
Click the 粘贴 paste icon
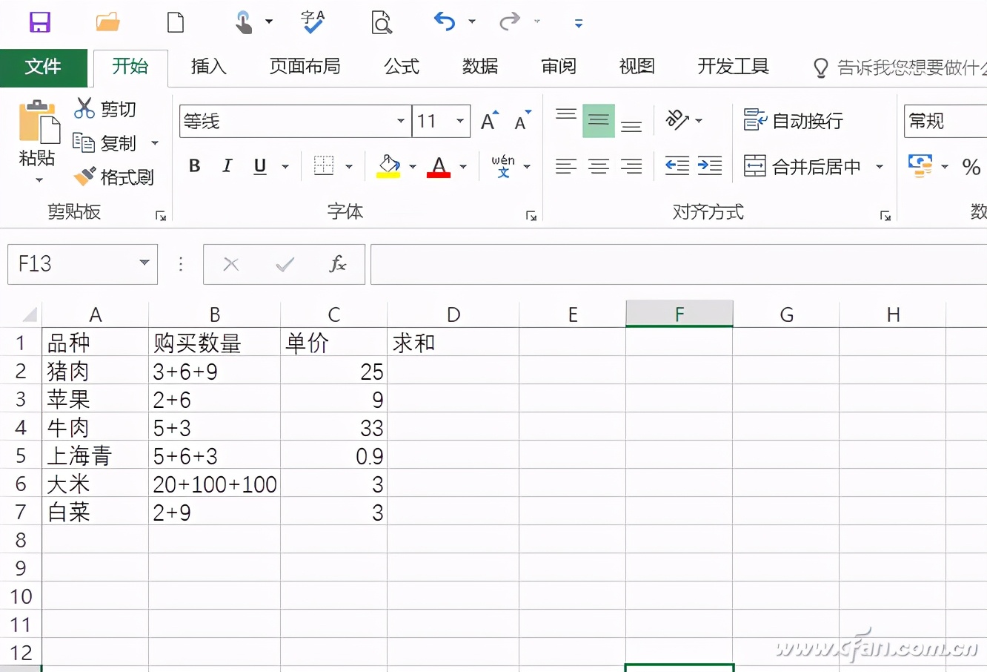click(39, 122)
